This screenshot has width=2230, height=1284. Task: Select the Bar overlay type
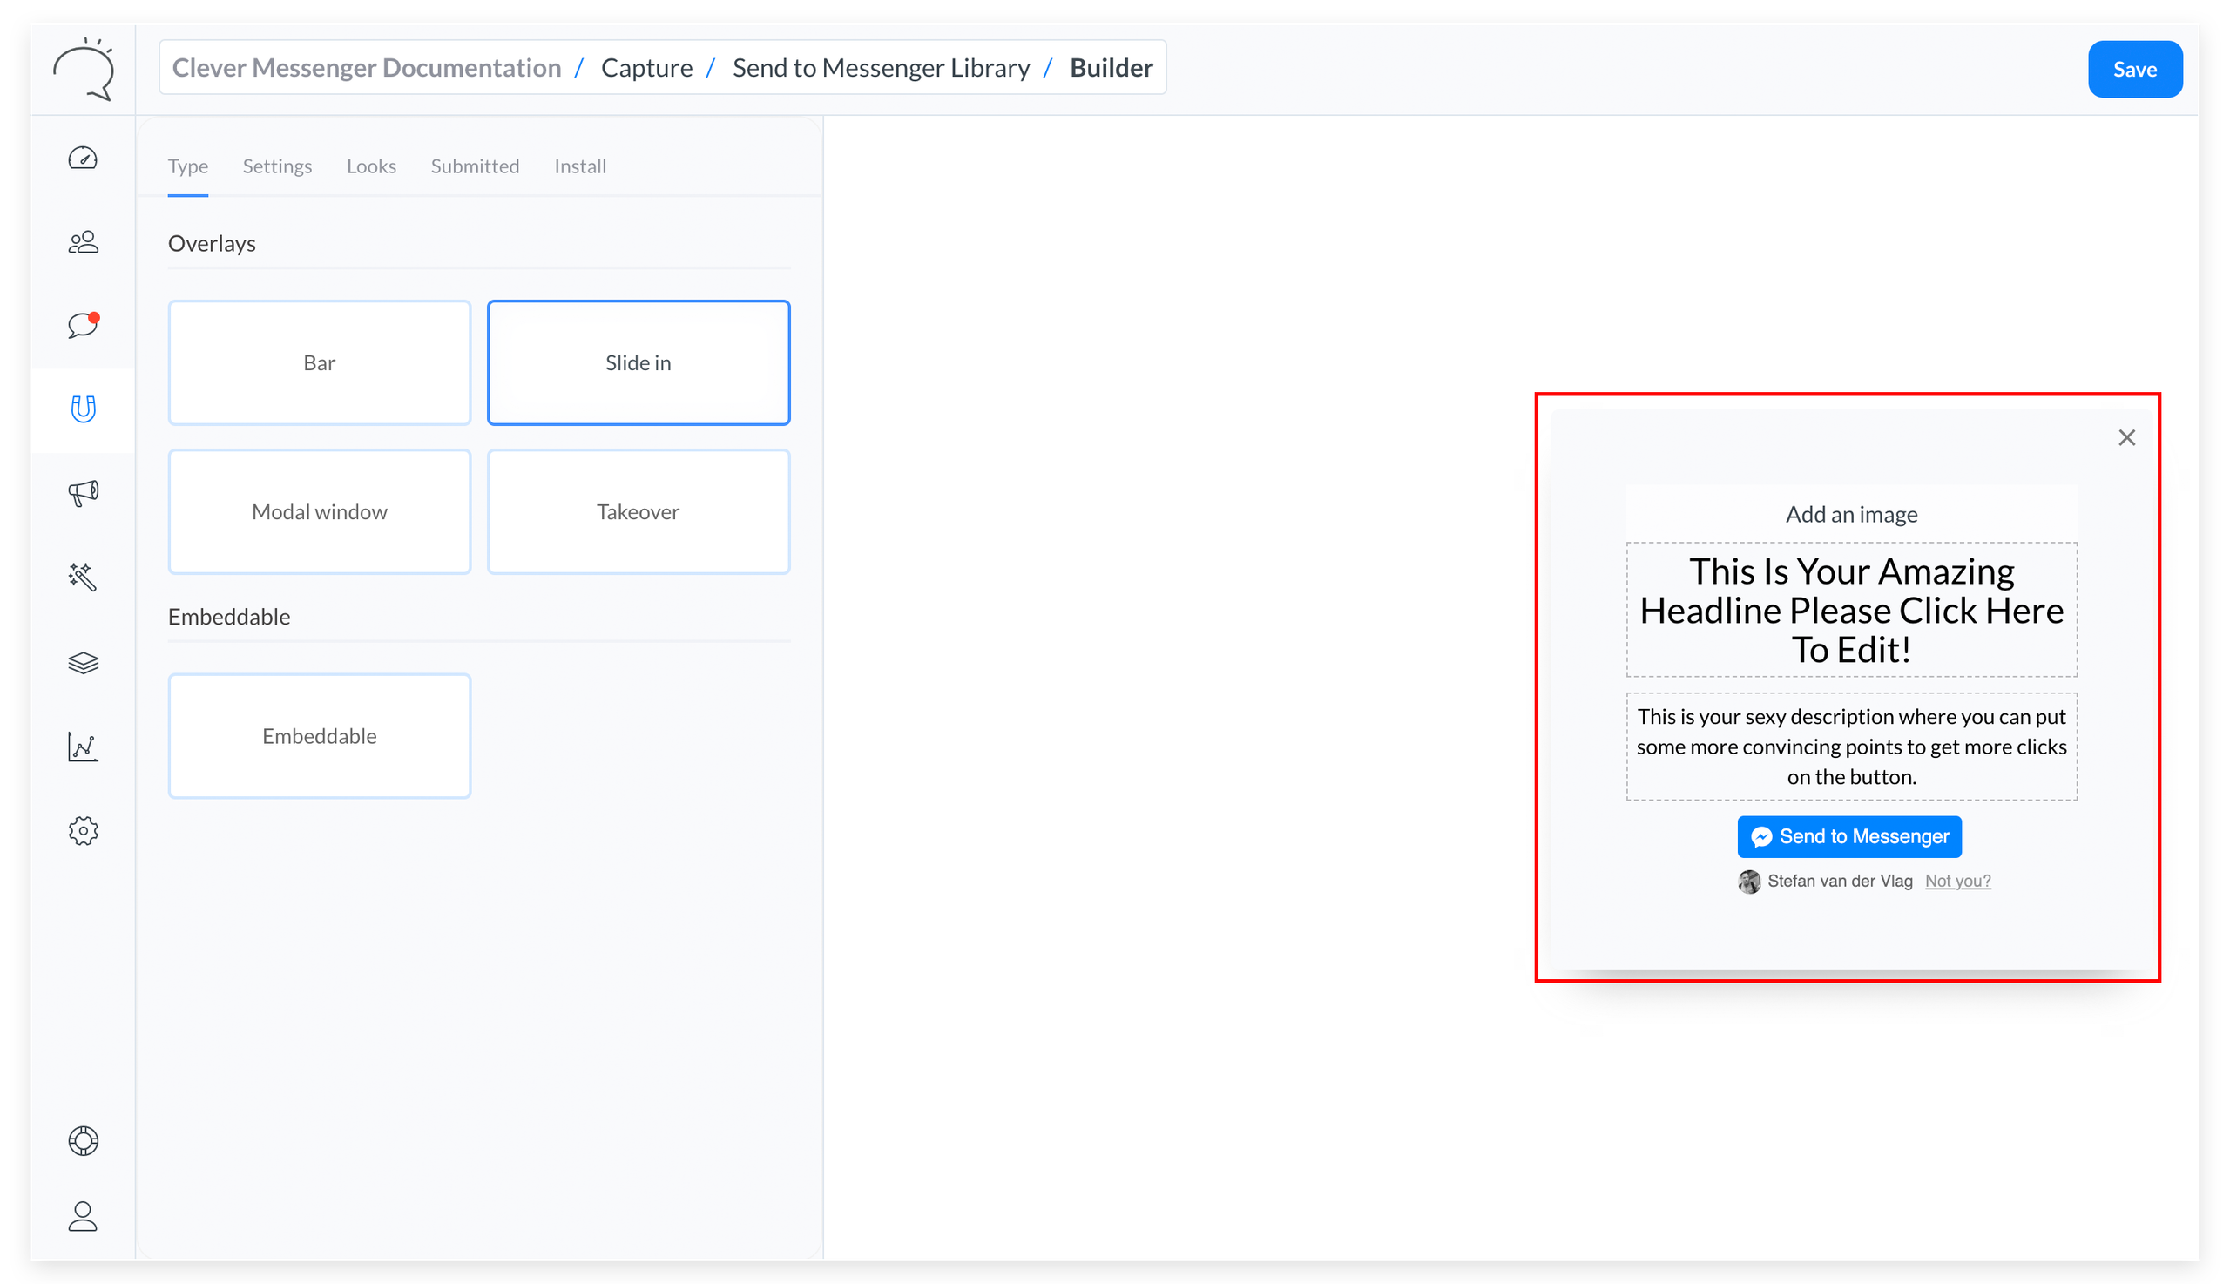pos(319,362)
